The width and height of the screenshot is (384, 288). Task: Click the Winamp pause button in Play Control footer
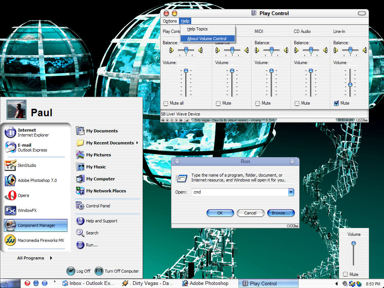(172, 120)
